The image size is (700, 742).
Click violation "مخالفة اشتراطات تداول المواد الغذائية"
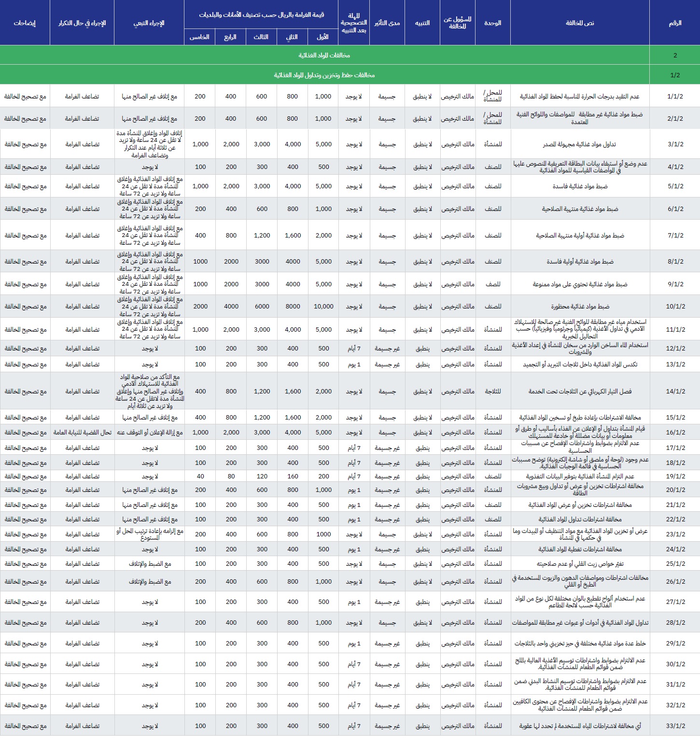[x=580, y=519]
